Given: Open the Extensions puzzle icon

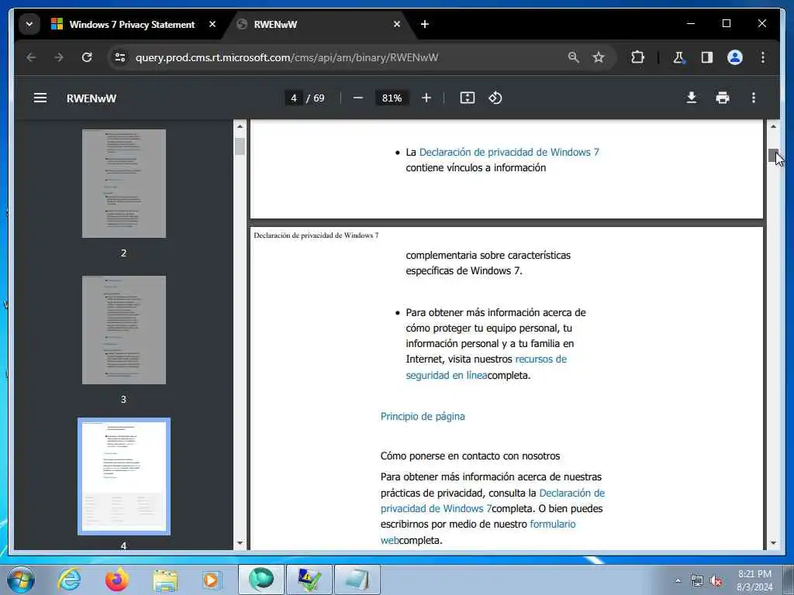Looking at the screenshot, I should 637,57.
